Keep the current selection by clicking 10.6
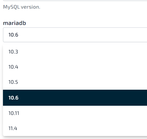 [75, 98]
